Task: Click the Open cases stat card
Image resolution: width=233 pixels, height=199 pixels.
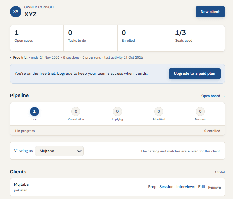Action: 37,38
